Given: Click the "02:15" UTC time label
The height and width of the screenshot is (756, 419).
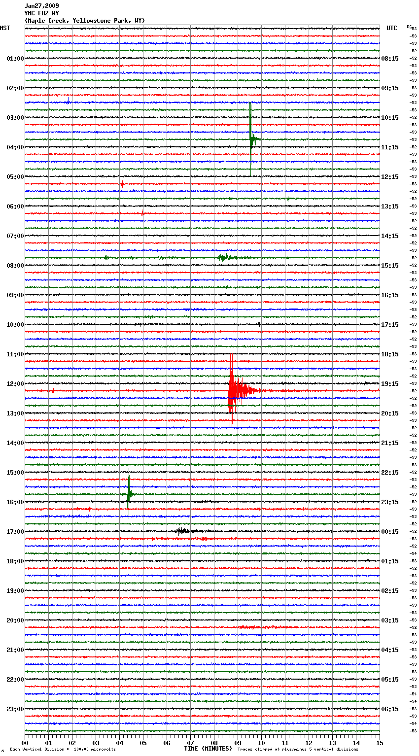Looking at the screenshot, I should pos(390,591).
